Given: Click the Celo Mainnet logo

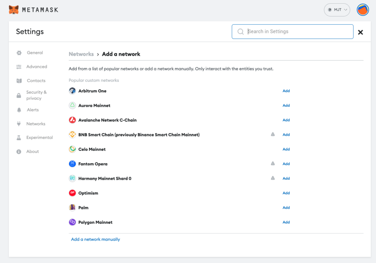Looking at the screenshot, I should click(x=72, y=149).
